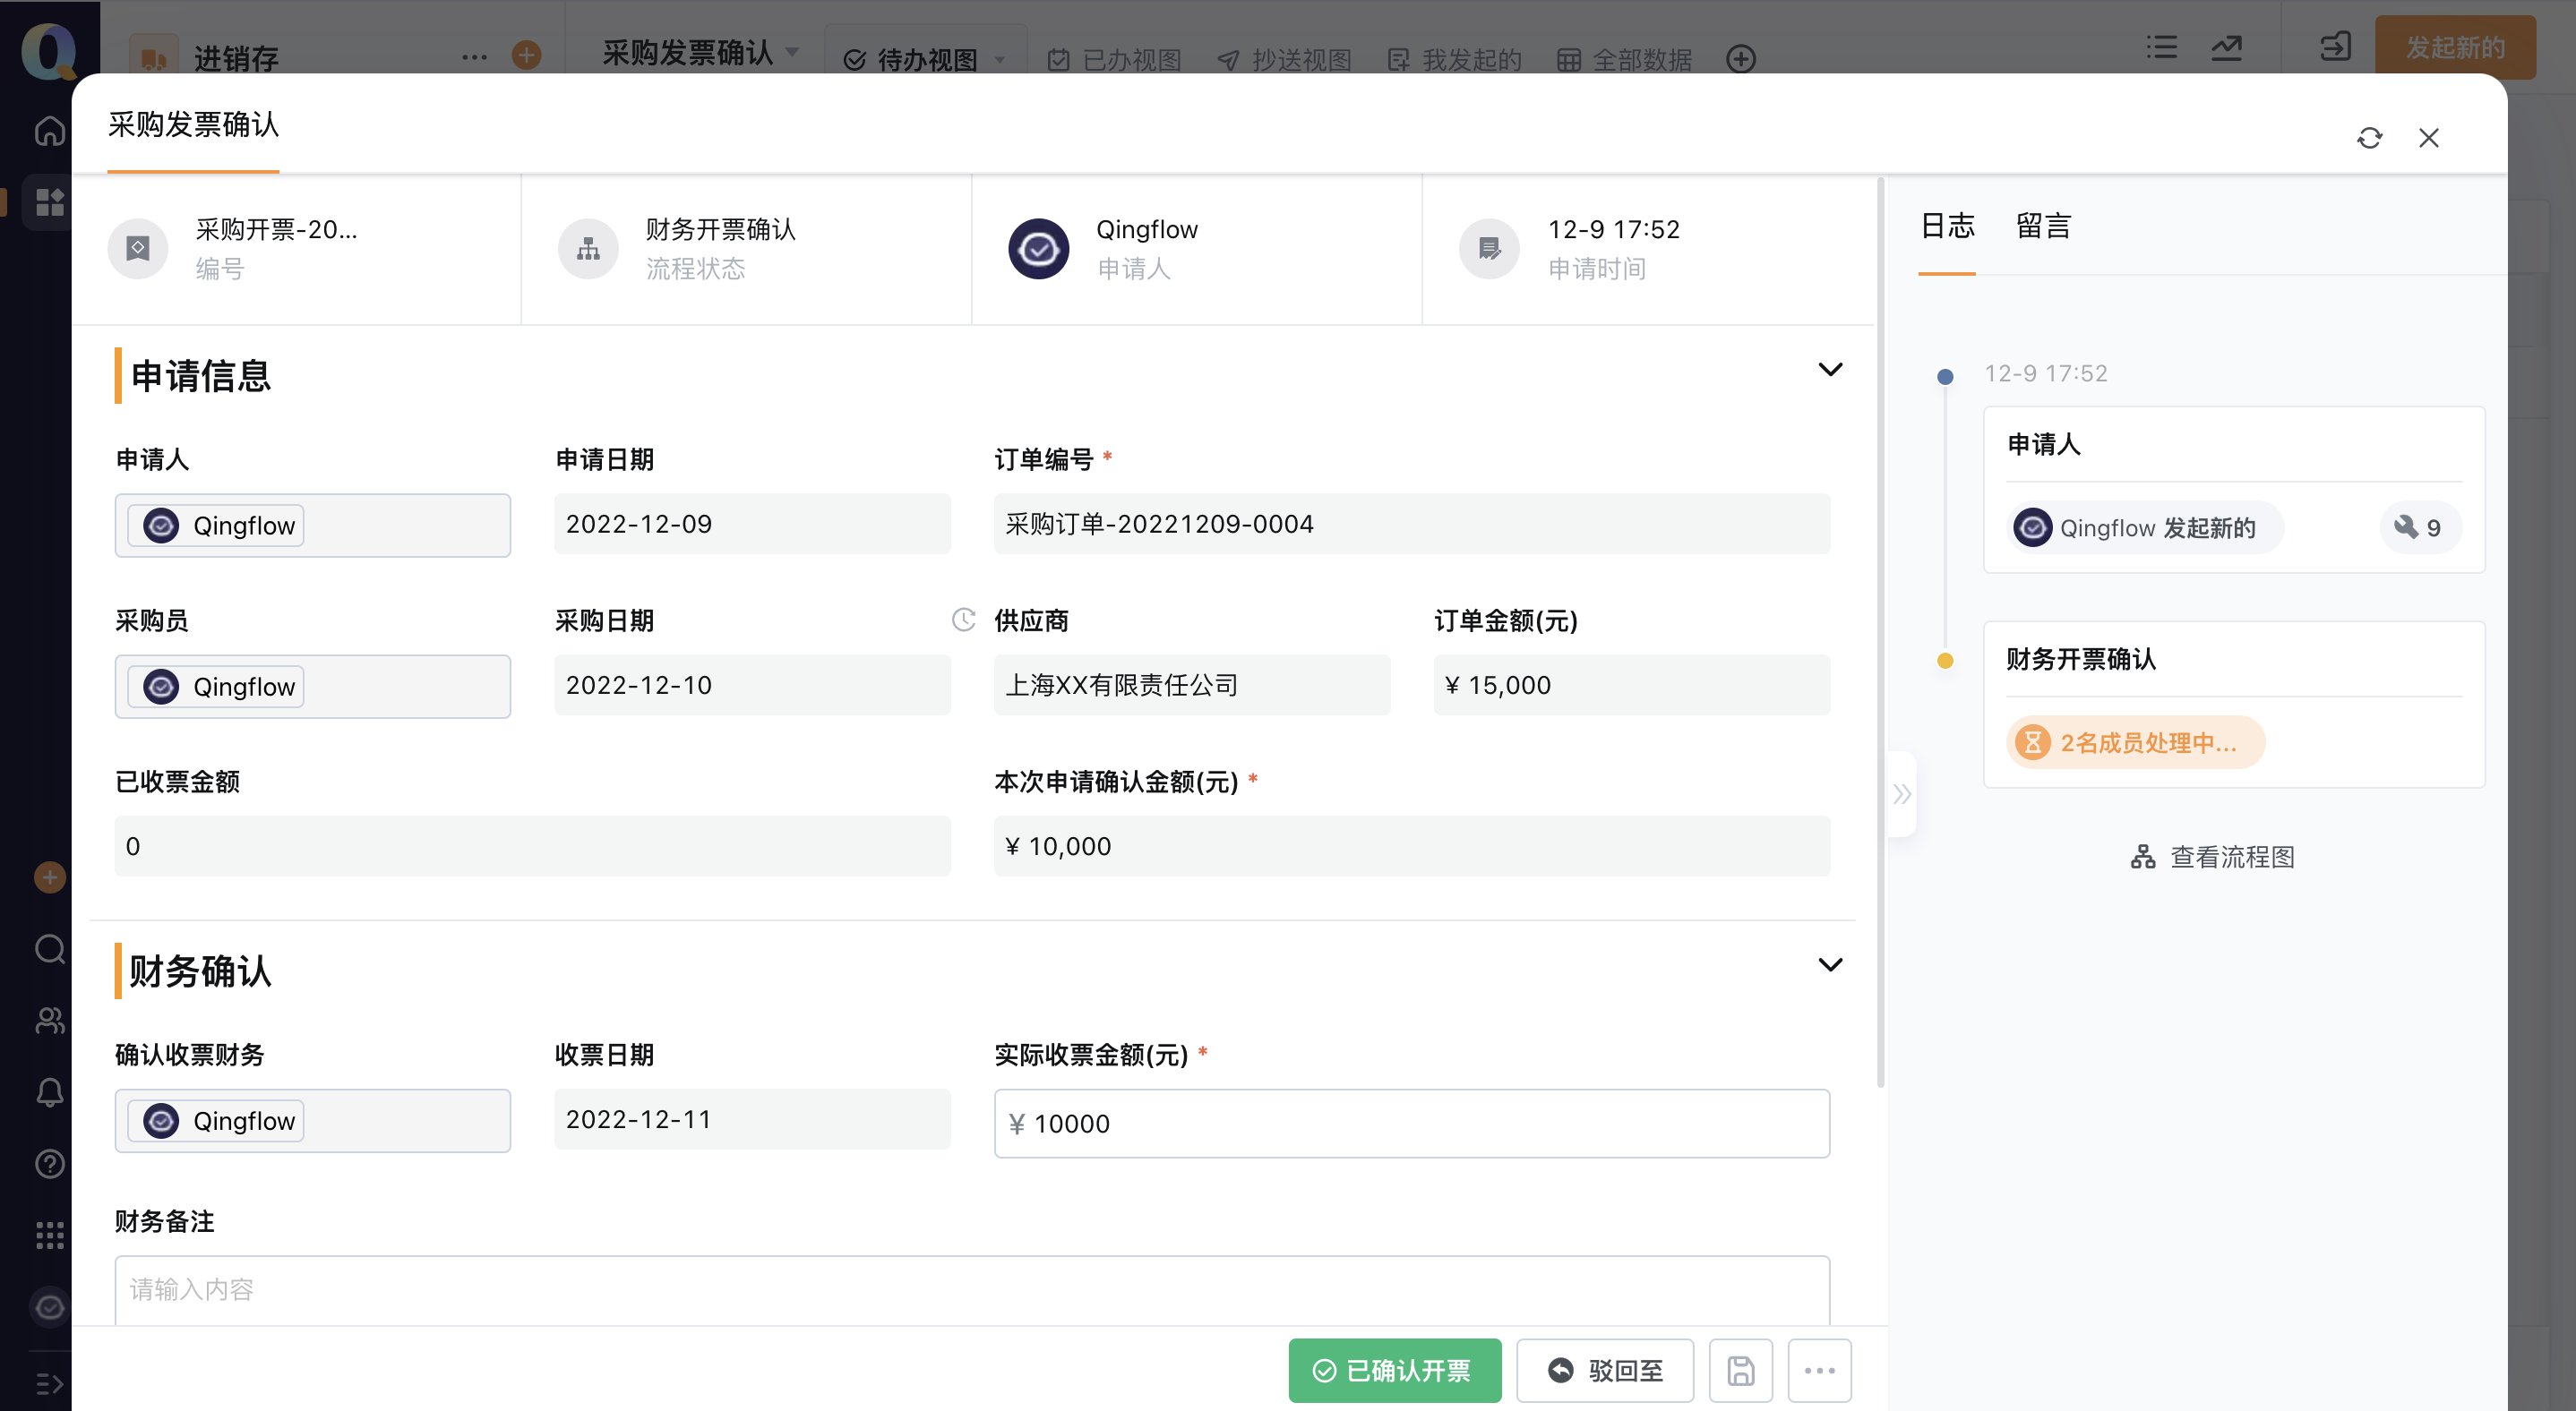The width and height of the screenshot is (2576, 1411).
Task: Click the 订单金额 value ¥ 15,000
Action: pos(1632,685)
